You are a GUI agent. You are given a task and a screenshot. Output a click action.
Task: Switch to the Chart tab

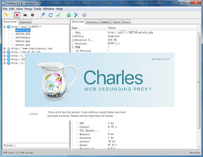pyautogui.click(x=116, y=22)
